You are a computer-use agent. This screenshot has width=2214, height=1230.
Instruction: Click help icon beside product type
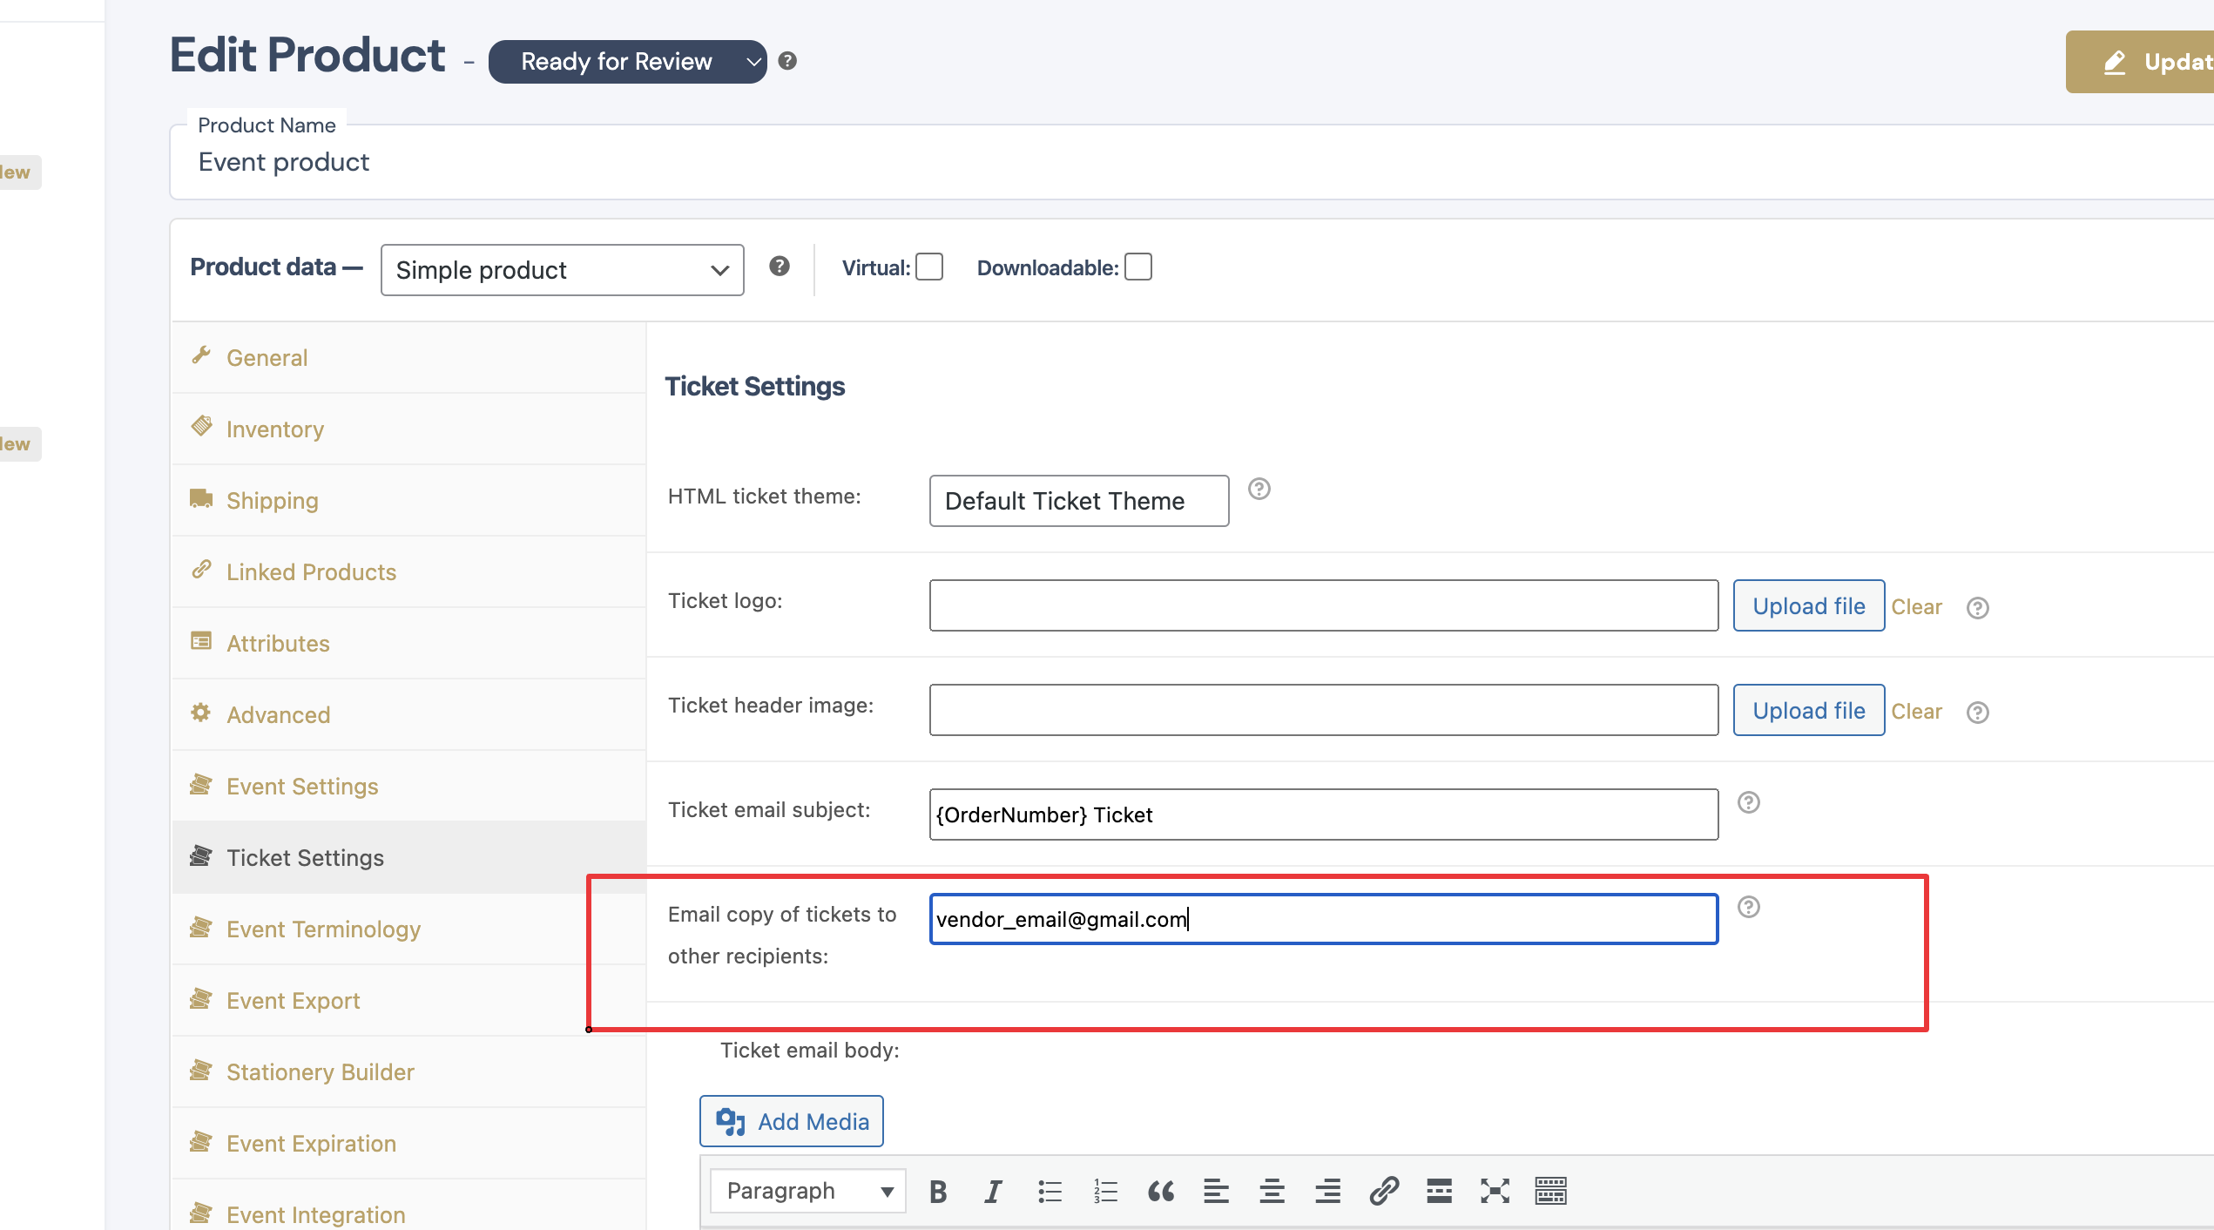click(780, 267)
